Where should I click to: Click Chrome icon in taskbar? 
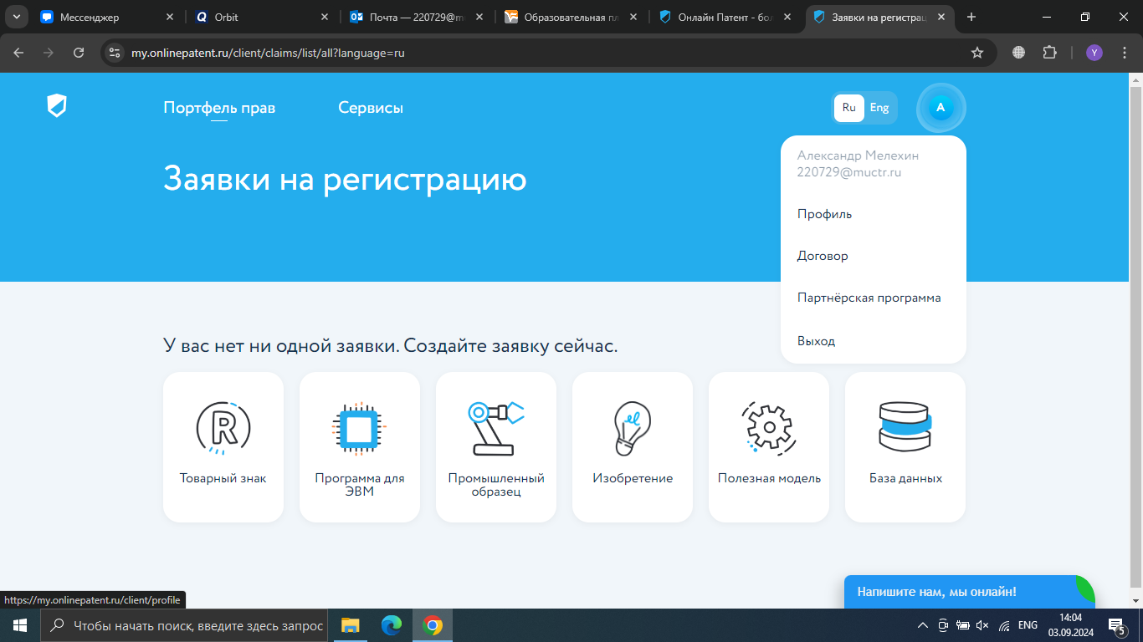point(433,625)
